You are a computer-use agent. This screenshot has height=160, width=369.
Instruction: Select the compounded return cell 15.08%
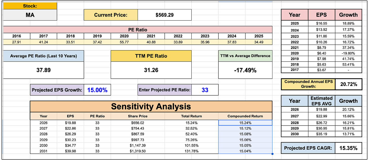point(245,134)
